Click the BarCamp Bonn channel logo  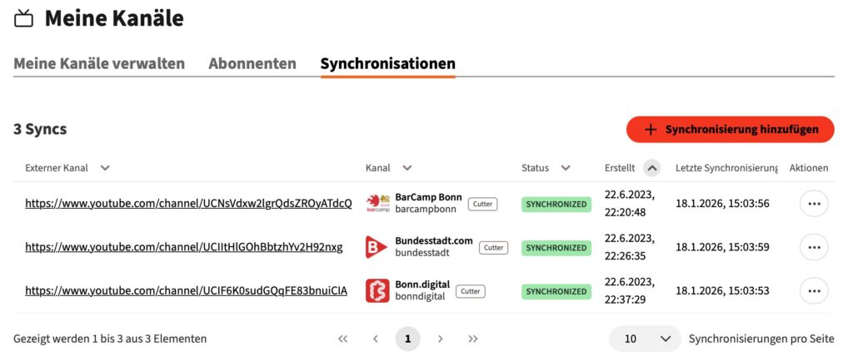click(377, 203)
